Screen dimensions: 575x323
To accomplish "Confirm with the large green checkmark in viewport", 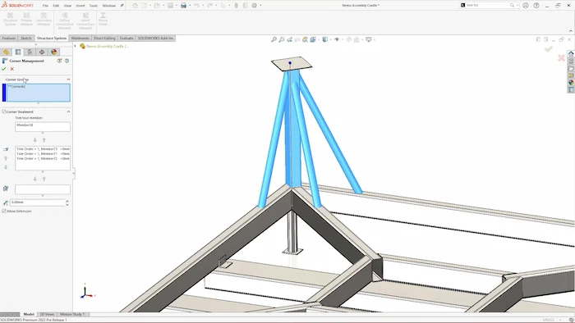I will tap(549, 49).
